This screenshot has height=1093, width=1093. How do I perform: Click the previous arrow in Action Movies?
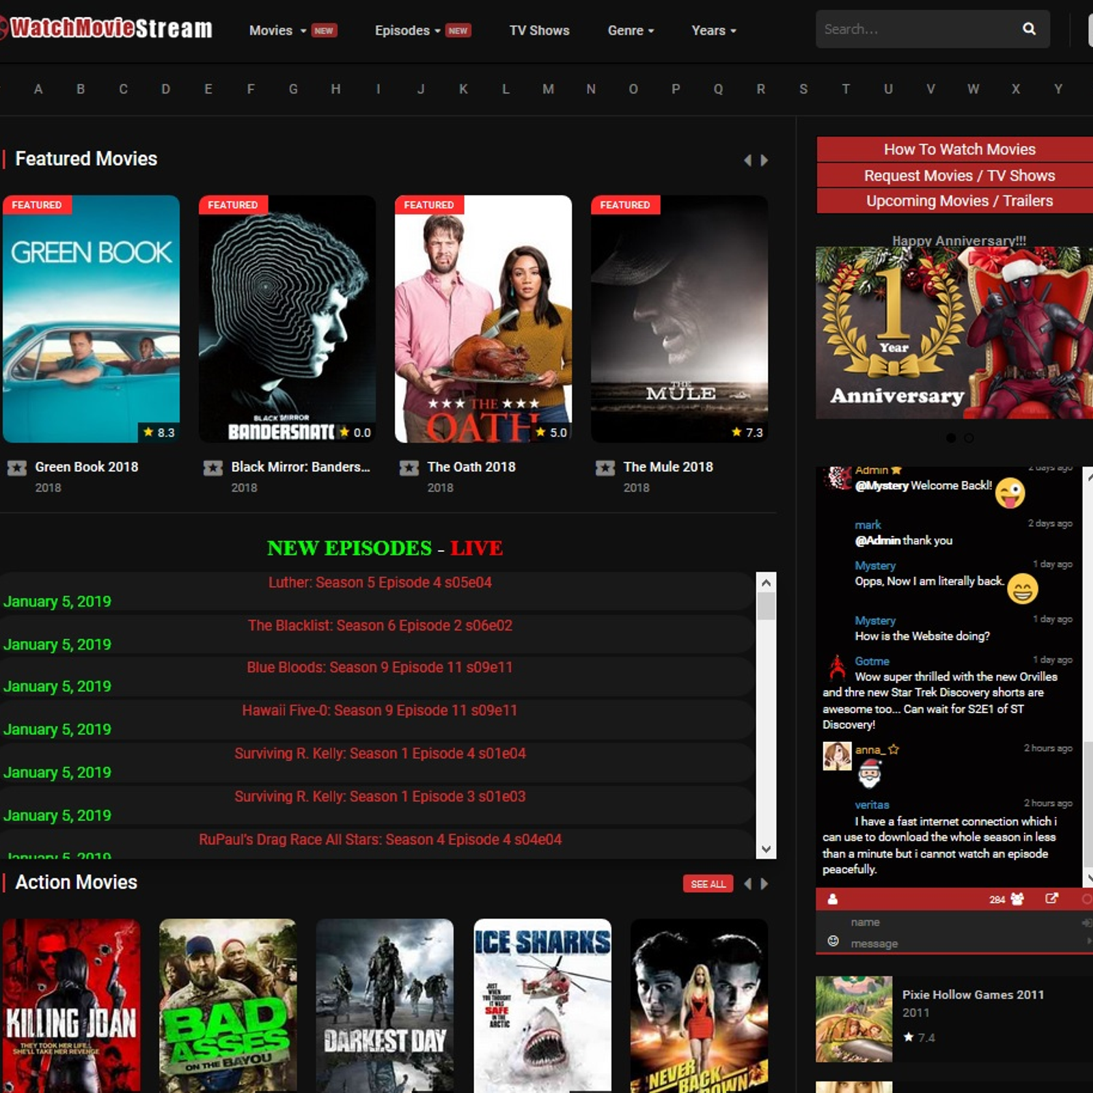point(747,883)
